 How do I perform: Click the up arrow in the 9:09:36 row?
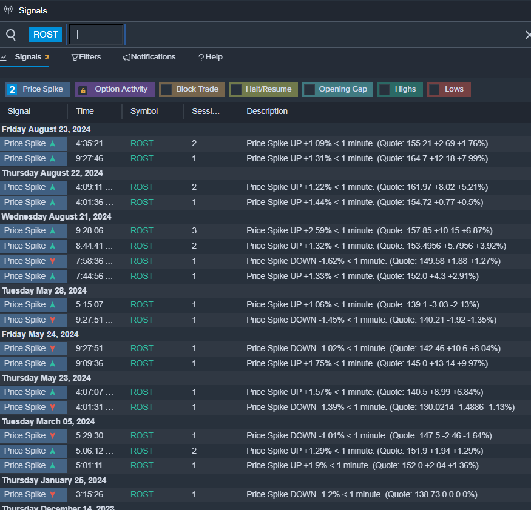point(52,363)
